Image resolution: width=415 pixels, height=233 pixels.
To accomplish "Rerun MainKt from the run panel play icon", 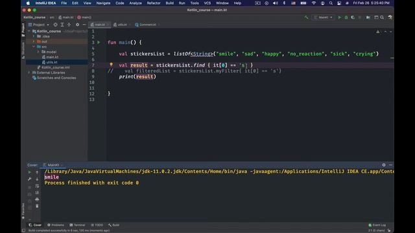I will 30,172.
